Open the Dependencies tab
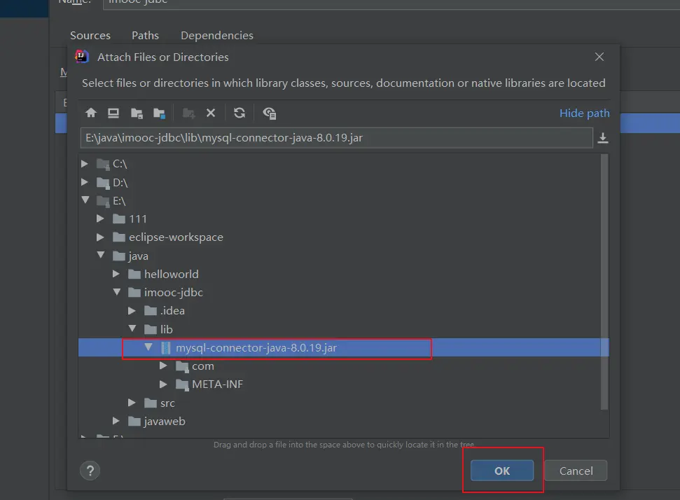 click(x=216, y=36)
